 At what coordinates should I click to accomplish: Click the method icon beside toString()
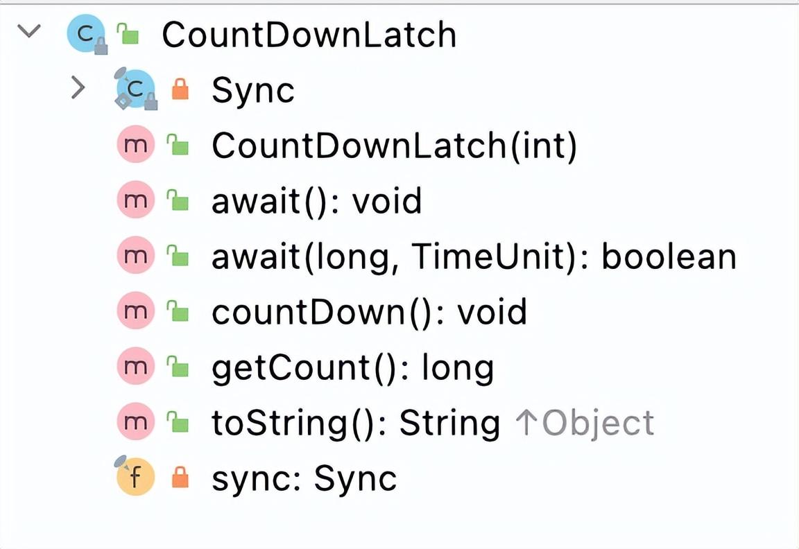click(135, 423)
